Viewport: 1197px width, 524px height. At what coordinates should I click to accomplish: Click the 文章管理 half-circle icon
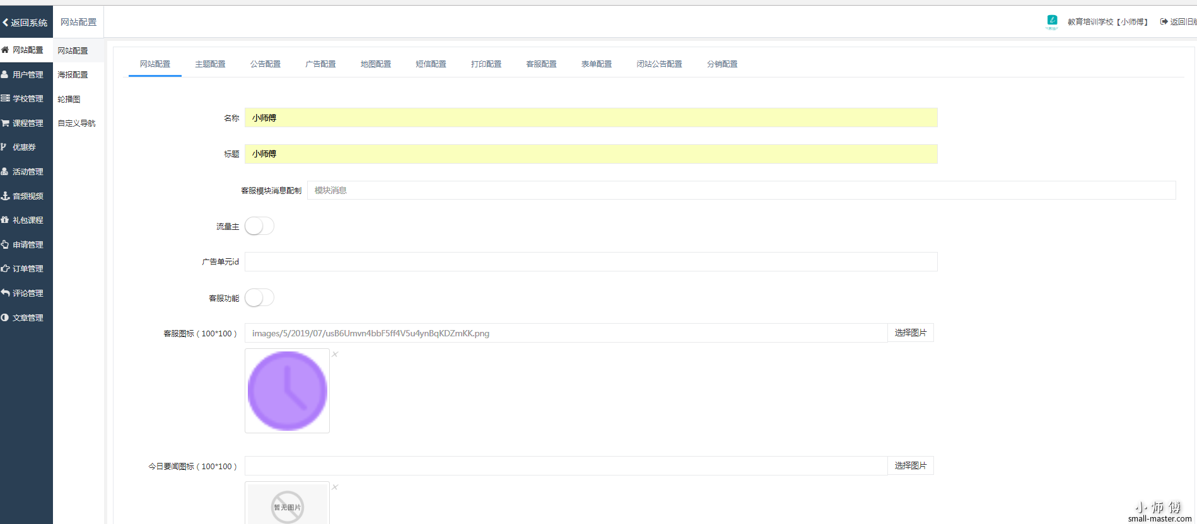pos(5,317)
